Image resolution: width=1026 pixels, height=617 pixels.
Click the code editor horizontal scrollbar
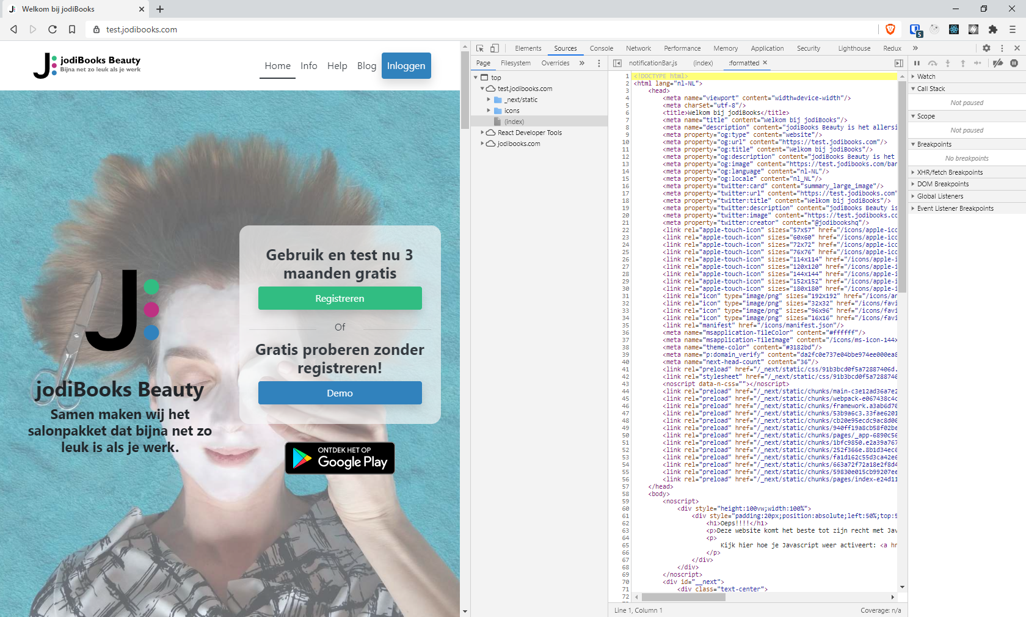pyautogui.click(x=683, y=597)
